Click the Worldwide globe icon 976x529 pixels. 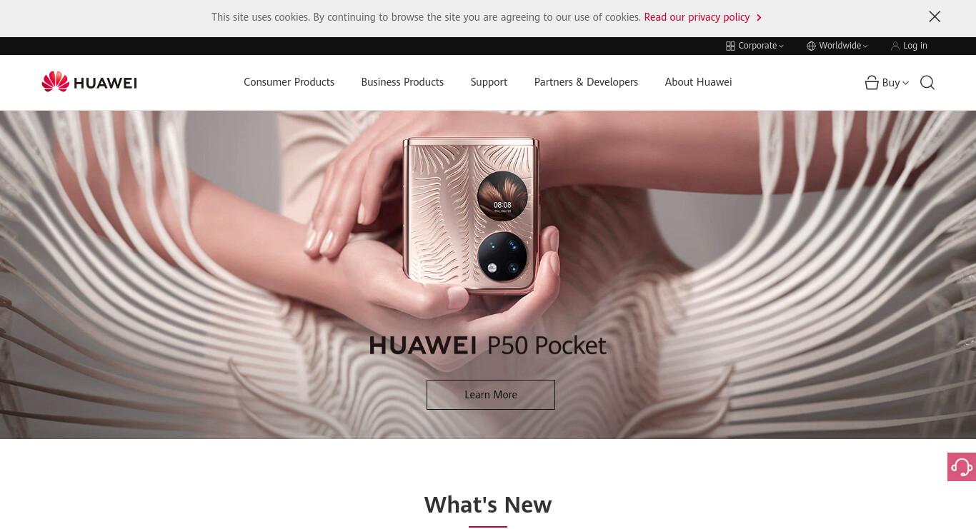tap(811, 46)
